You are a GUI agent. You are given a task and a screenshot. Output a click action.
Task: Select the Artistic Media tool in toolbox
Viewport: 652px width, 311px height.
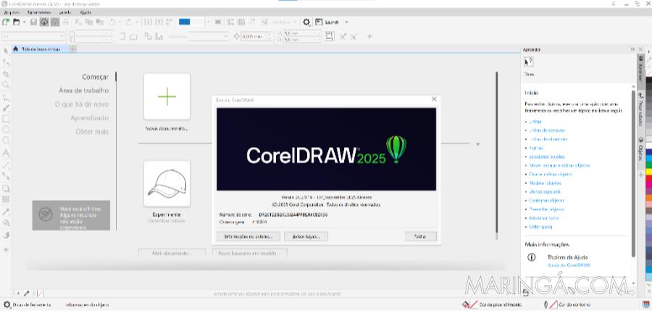(x=6, y=108)
